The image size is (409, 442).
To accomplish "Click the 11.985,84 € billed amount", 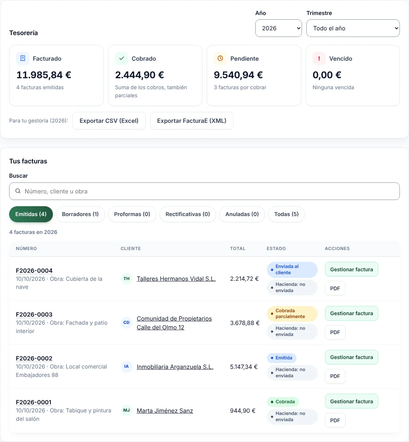I will pos(44,75).
